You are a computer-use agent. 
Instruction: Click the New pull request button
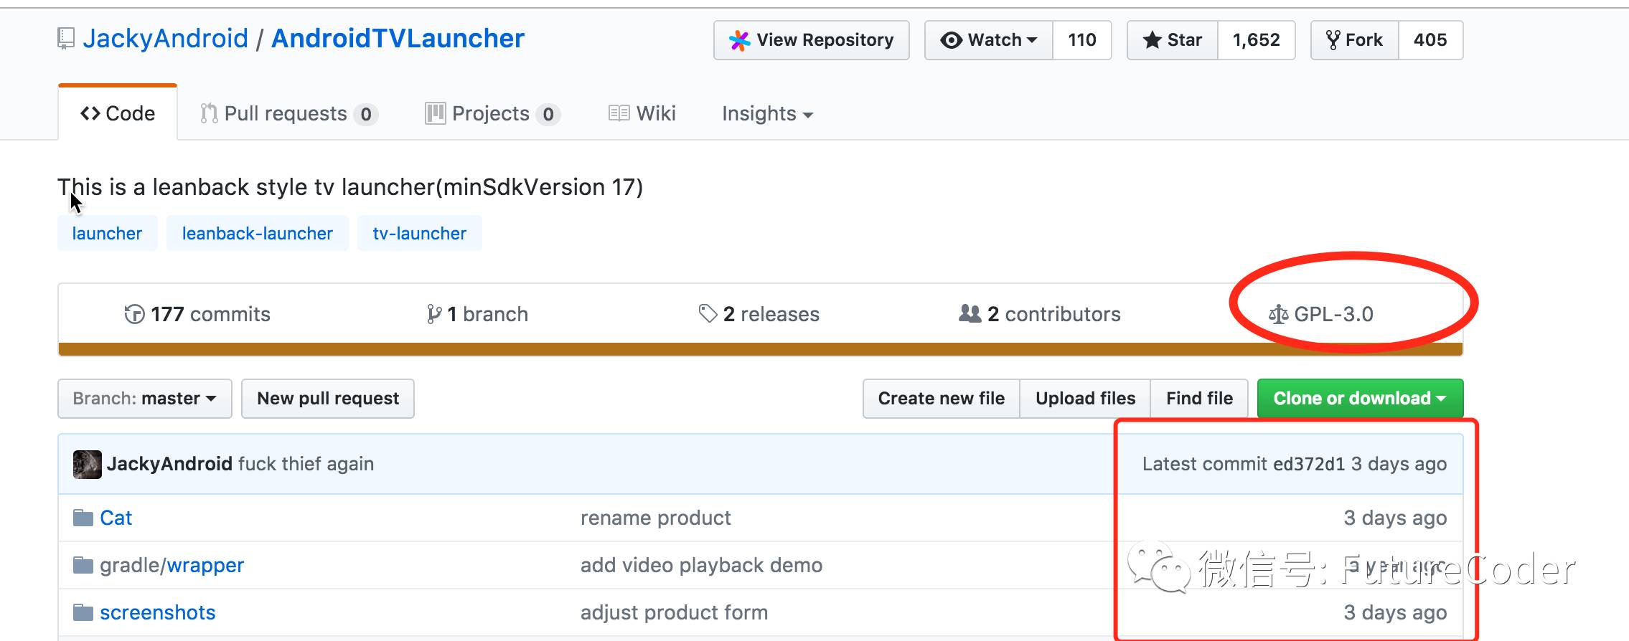click(x=328, y=399)
